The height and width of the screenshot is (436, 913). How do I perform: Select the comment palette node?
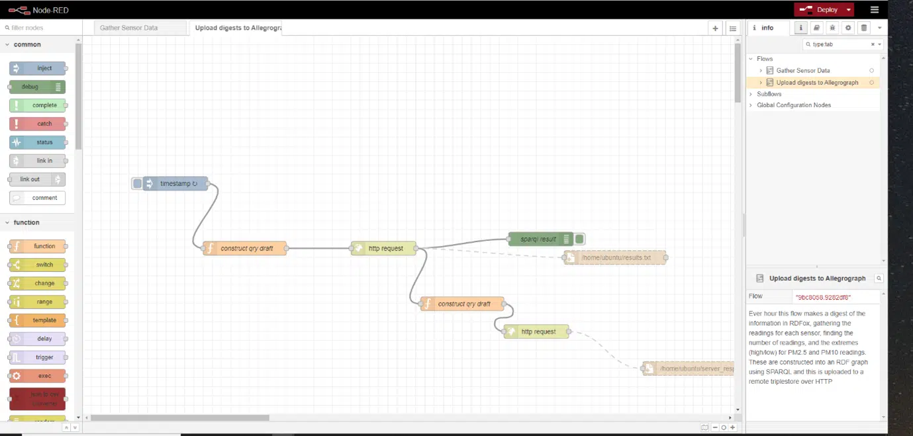click(38, 198)
